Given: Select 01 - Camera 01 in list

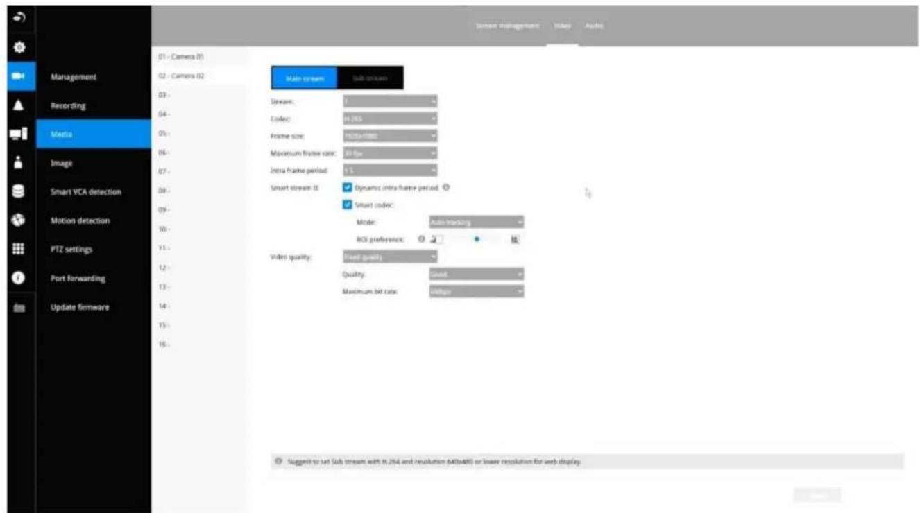Looking at the screenshot, I should click(198, 55).
